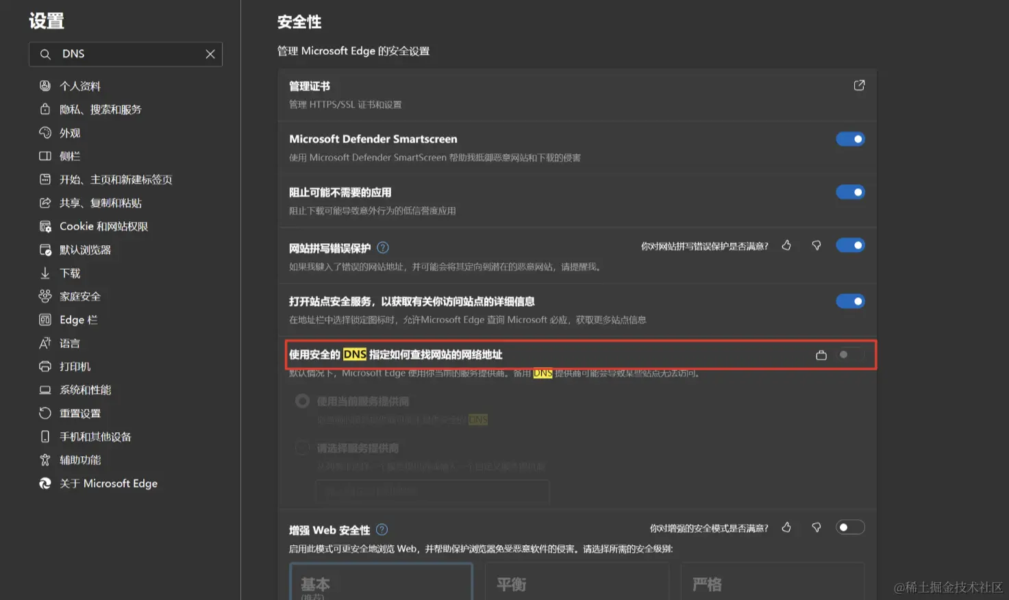Open 家庭安全 settings from sidebar

point(80,296)
